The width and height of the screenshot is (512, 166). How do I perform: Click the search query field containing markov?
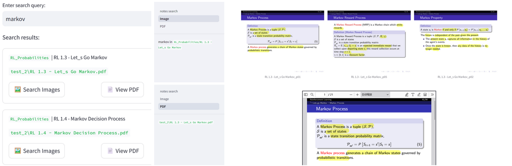(x=76, y=19)
